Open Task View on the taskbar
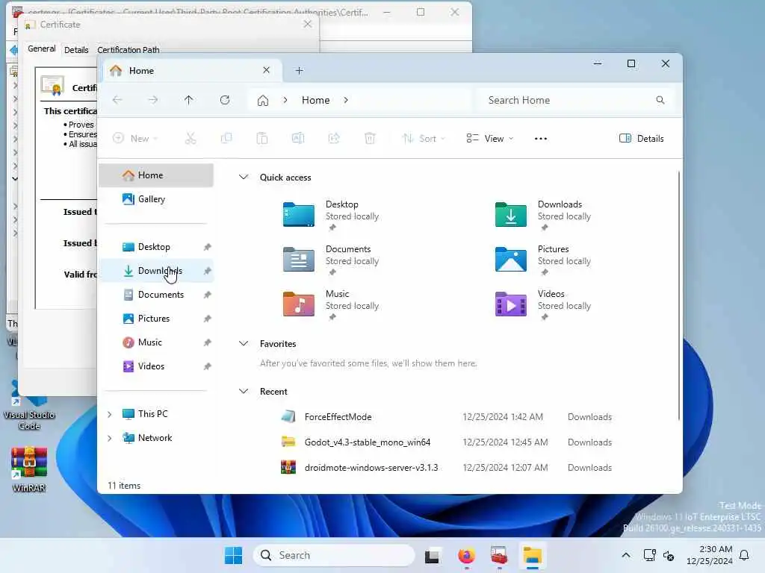This screenshot has width=765, height=573. click(433, 555)
